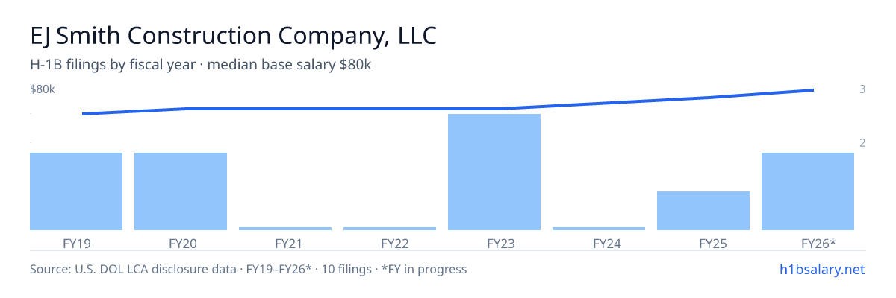The height and width of the screenshot is (298, 896).
Task: Click the tallest bar for FY23
Action: 494,172
